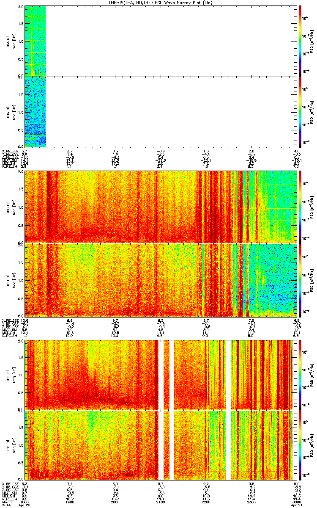Click the 1.0 tick on THA B-parallel axis
Viewport: 317px width, 508px height.
point(21,112)
